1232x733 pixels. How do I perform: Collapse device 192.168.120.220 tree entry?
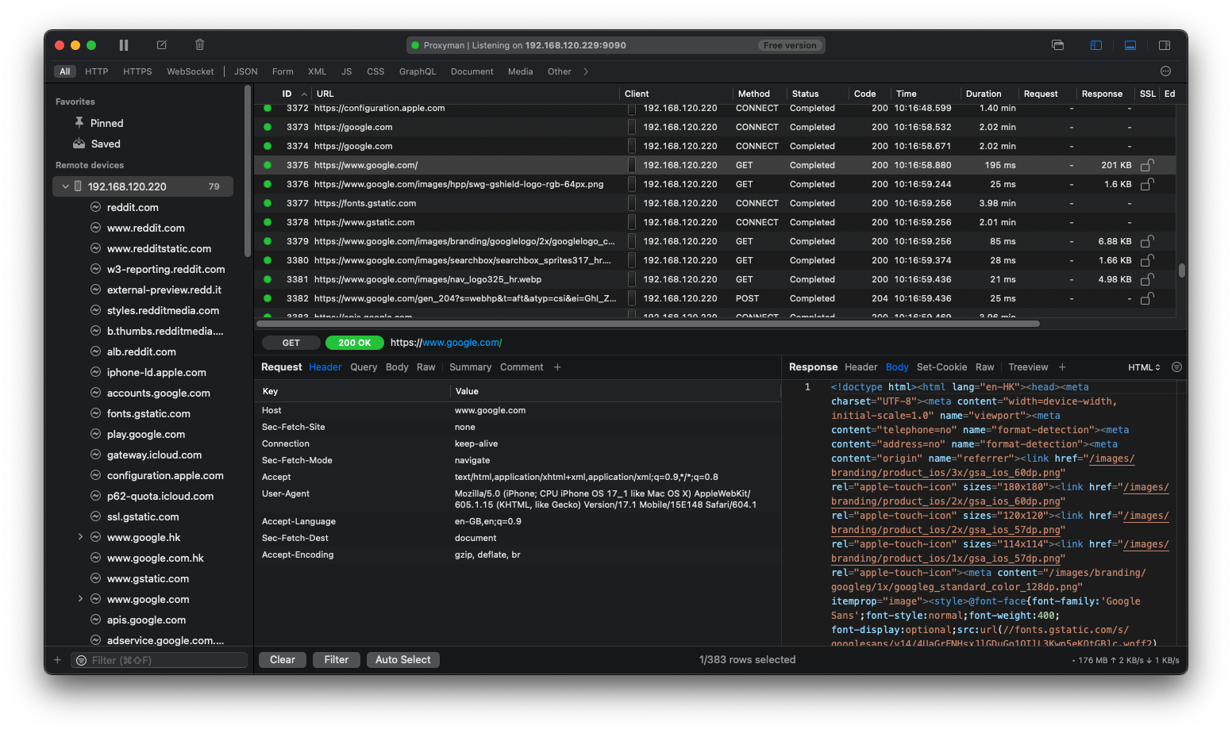click(66, 186)
